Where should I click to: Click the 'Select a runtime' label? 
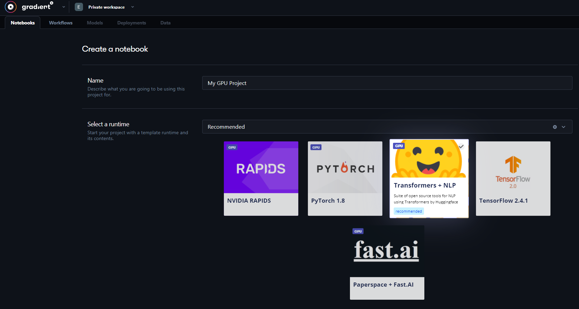coord(108,124)
